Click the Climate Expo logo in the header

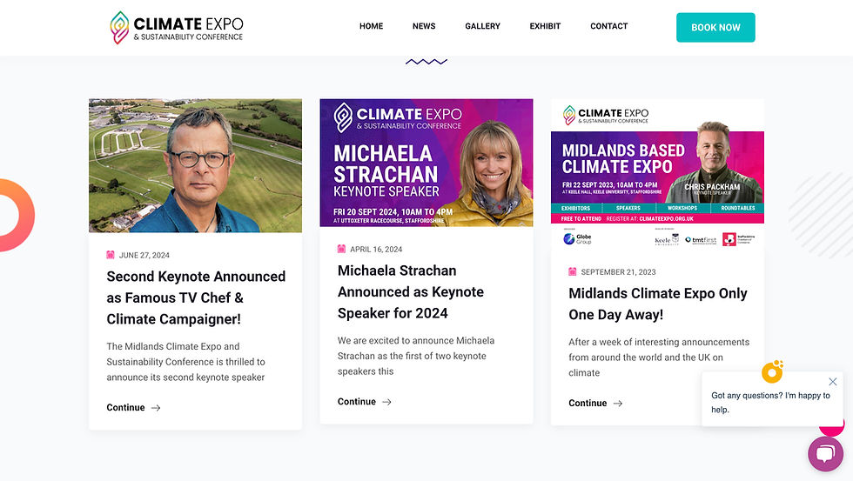176,27
